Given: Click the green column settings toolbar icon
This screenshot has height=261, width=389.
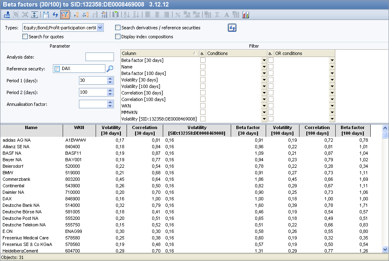Looking at the screenshot, I should point(116,15).
